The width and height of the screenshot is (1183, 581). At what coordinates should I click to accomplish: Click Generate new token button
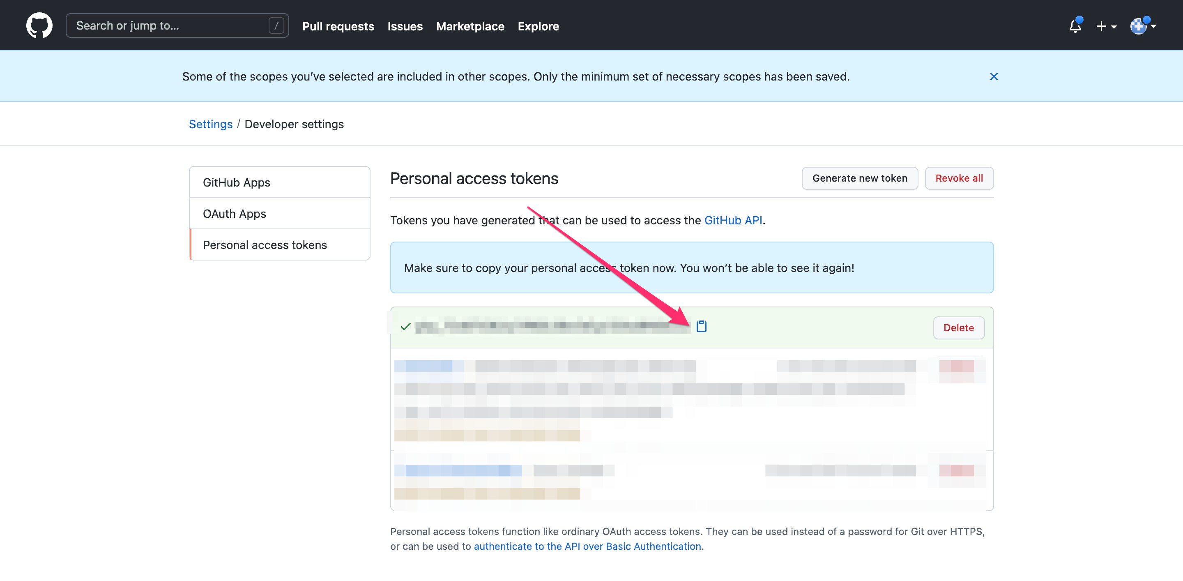[x=860, y=178]
